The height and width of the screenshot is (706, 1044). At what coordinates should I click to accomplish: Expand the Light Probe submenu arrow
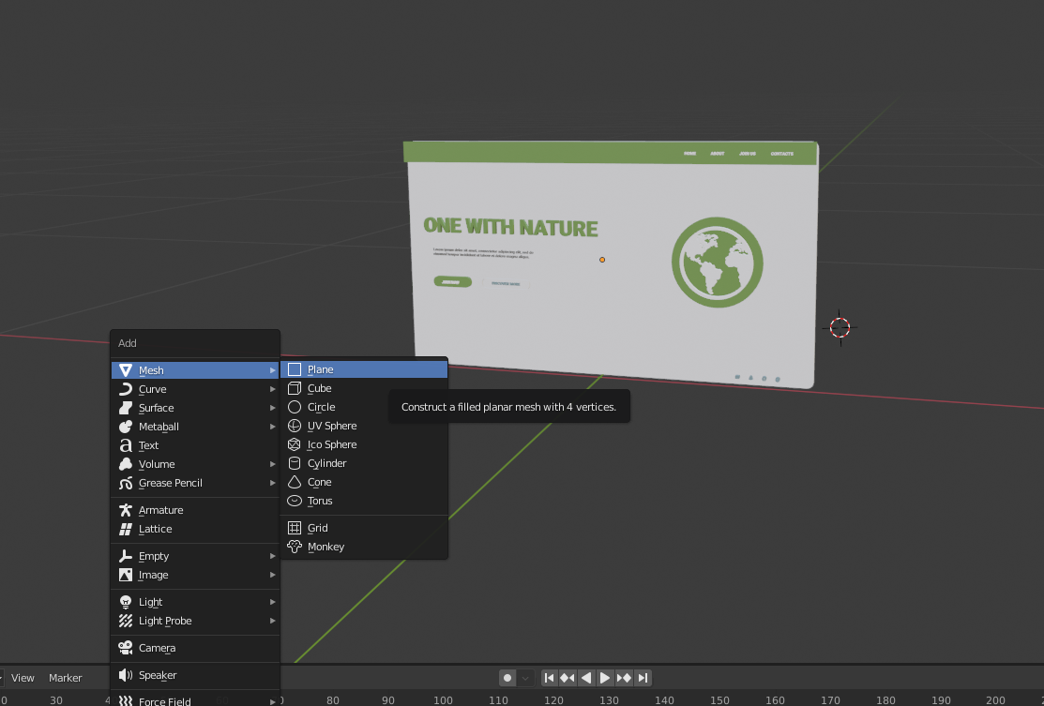[272, 620]
